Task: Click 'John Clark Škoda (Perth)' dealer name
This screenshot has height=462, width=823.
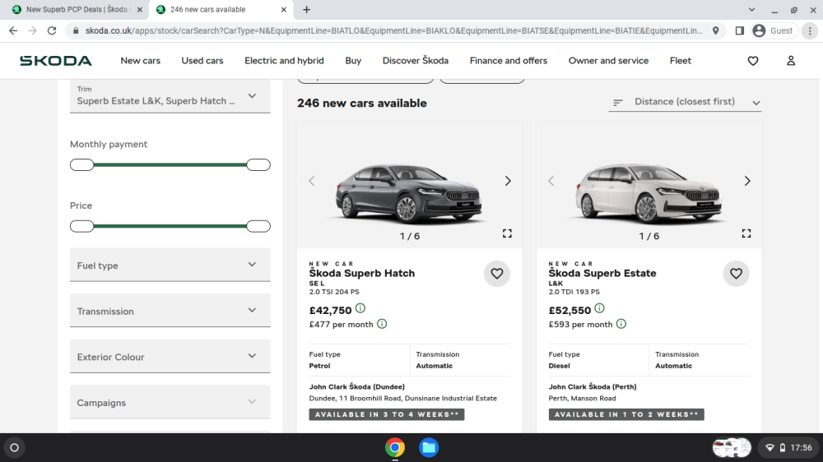Action: pos(592,386)
